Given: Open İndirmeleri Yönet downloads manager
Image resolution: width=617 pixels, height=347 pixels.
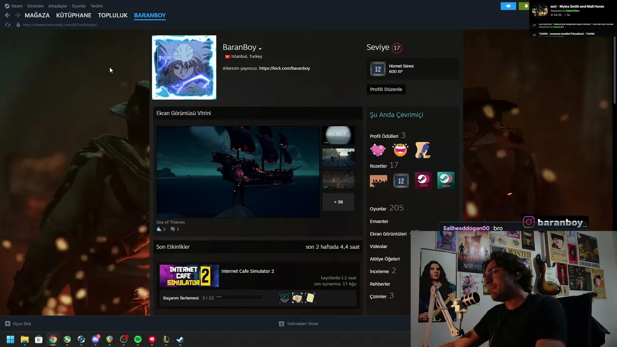Looking at the screenshot, I should (x=298, y=324).
